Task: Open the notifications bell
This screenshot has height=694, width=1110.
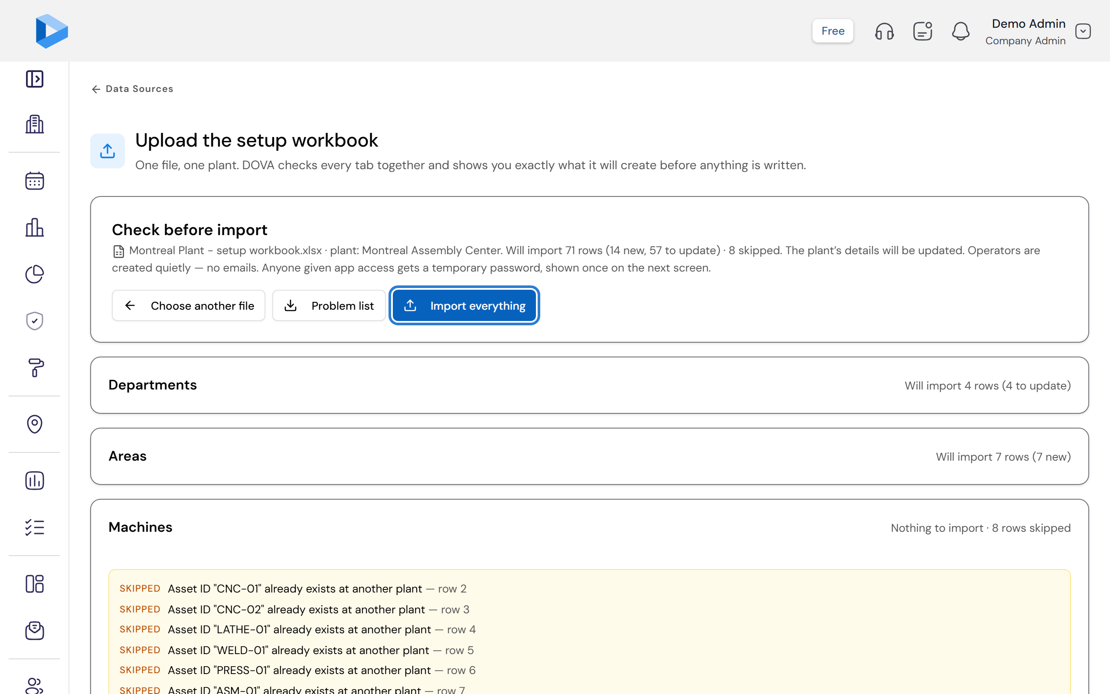Action: point(960,31)
